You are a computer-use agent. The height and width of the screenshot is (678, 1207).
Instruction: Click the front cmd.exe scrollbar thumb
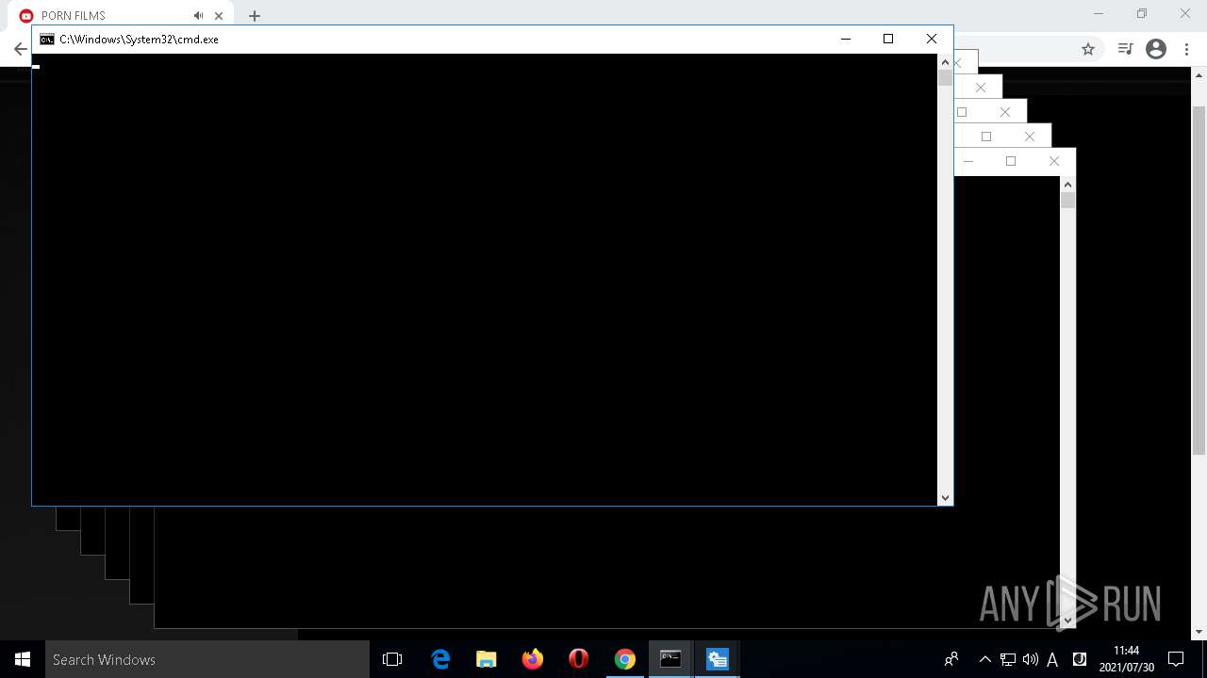(945, 78)
